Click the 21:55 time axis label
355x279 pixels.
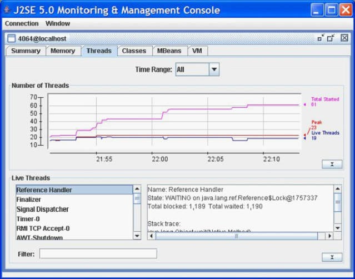[104, 159]
